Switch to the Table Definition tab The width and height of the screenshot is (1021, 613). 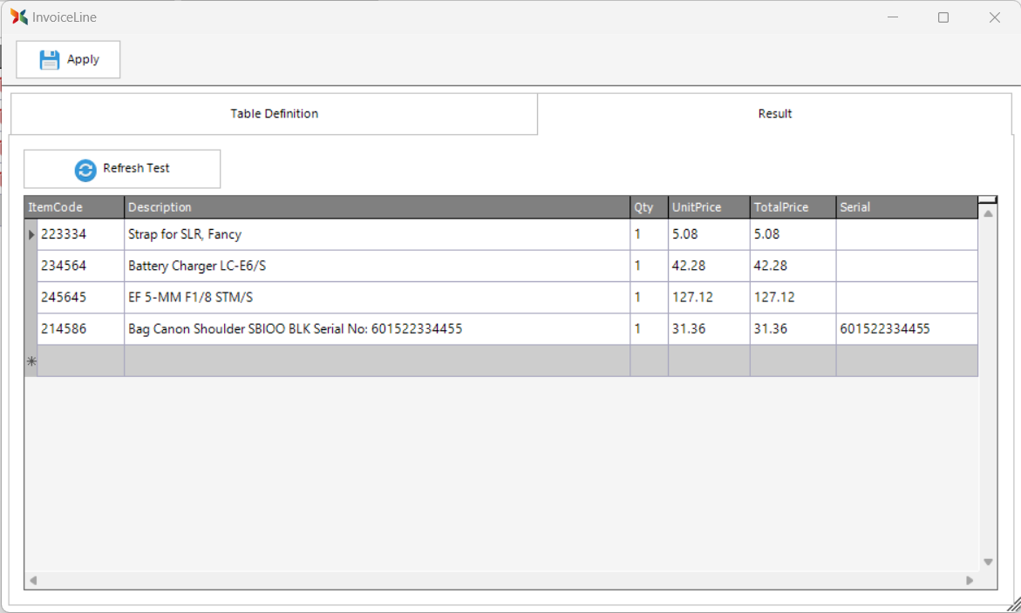[274, 114]
